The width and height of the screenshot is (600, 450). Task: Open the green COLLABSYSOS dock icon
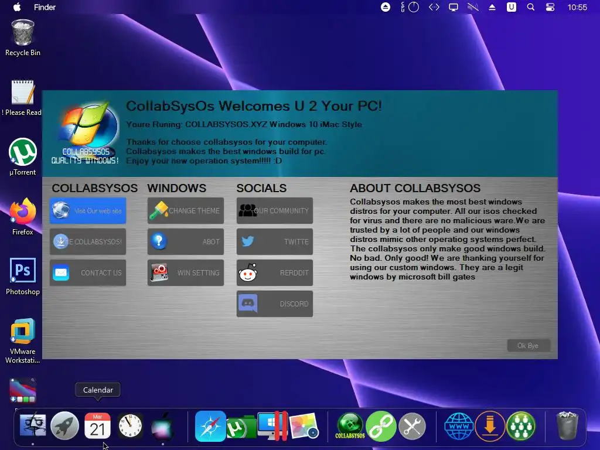click(x=350, y=425)
